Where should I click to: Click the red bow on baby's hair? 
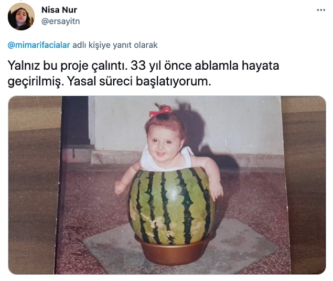(160, 111)
